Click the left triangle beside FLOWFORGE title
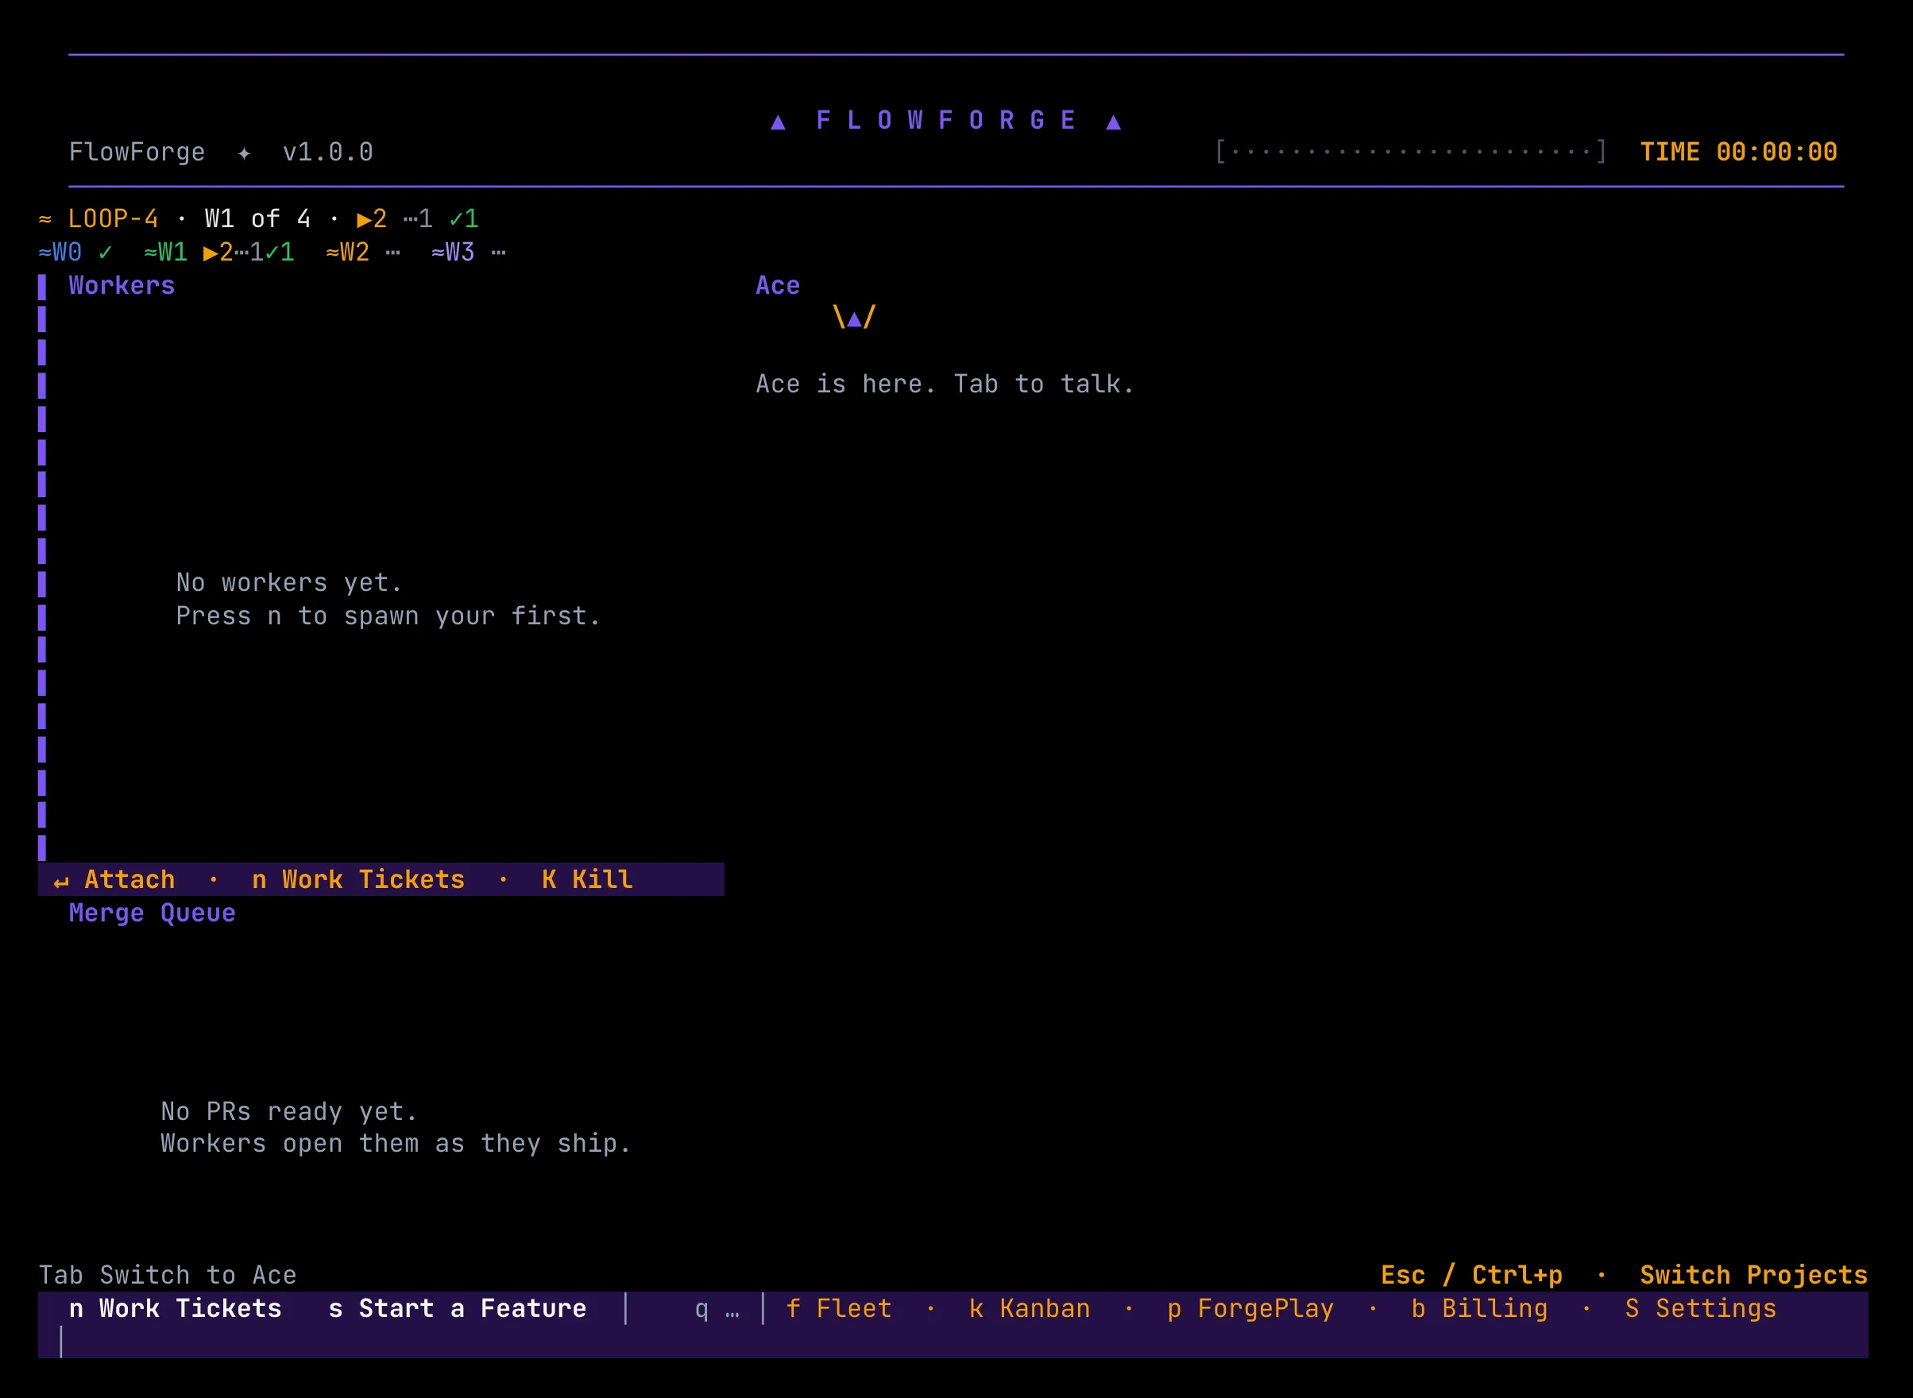 point(778,122)
